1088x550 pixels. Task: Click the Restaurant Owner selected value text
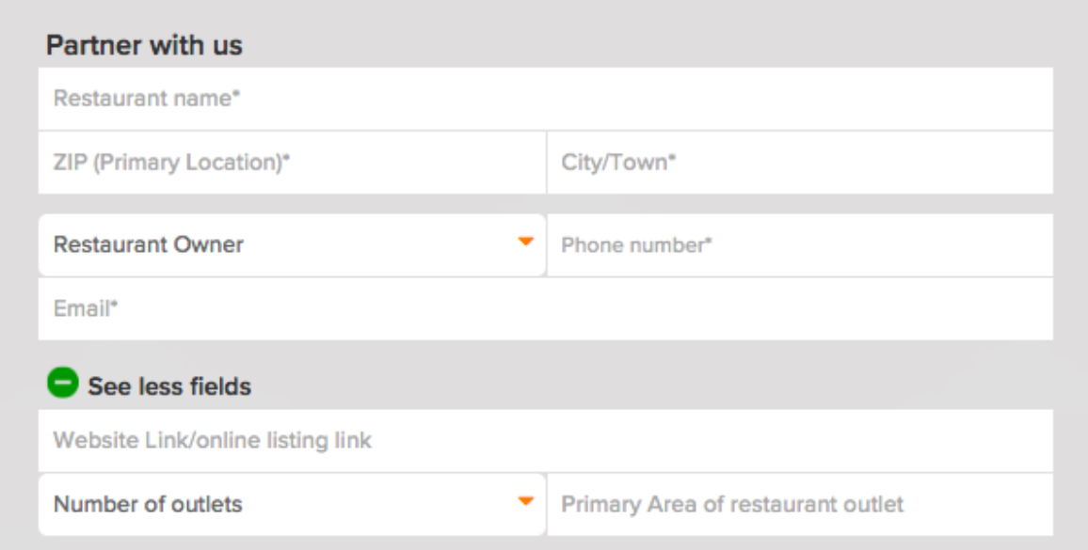[x=149, y=244]
